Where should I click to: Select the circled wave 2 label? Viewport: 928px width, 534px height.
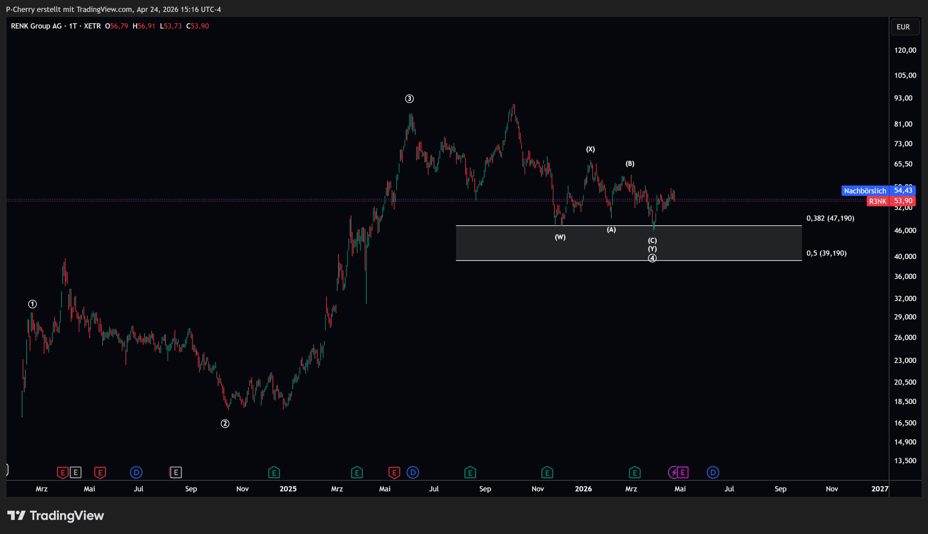coord(225,424)
